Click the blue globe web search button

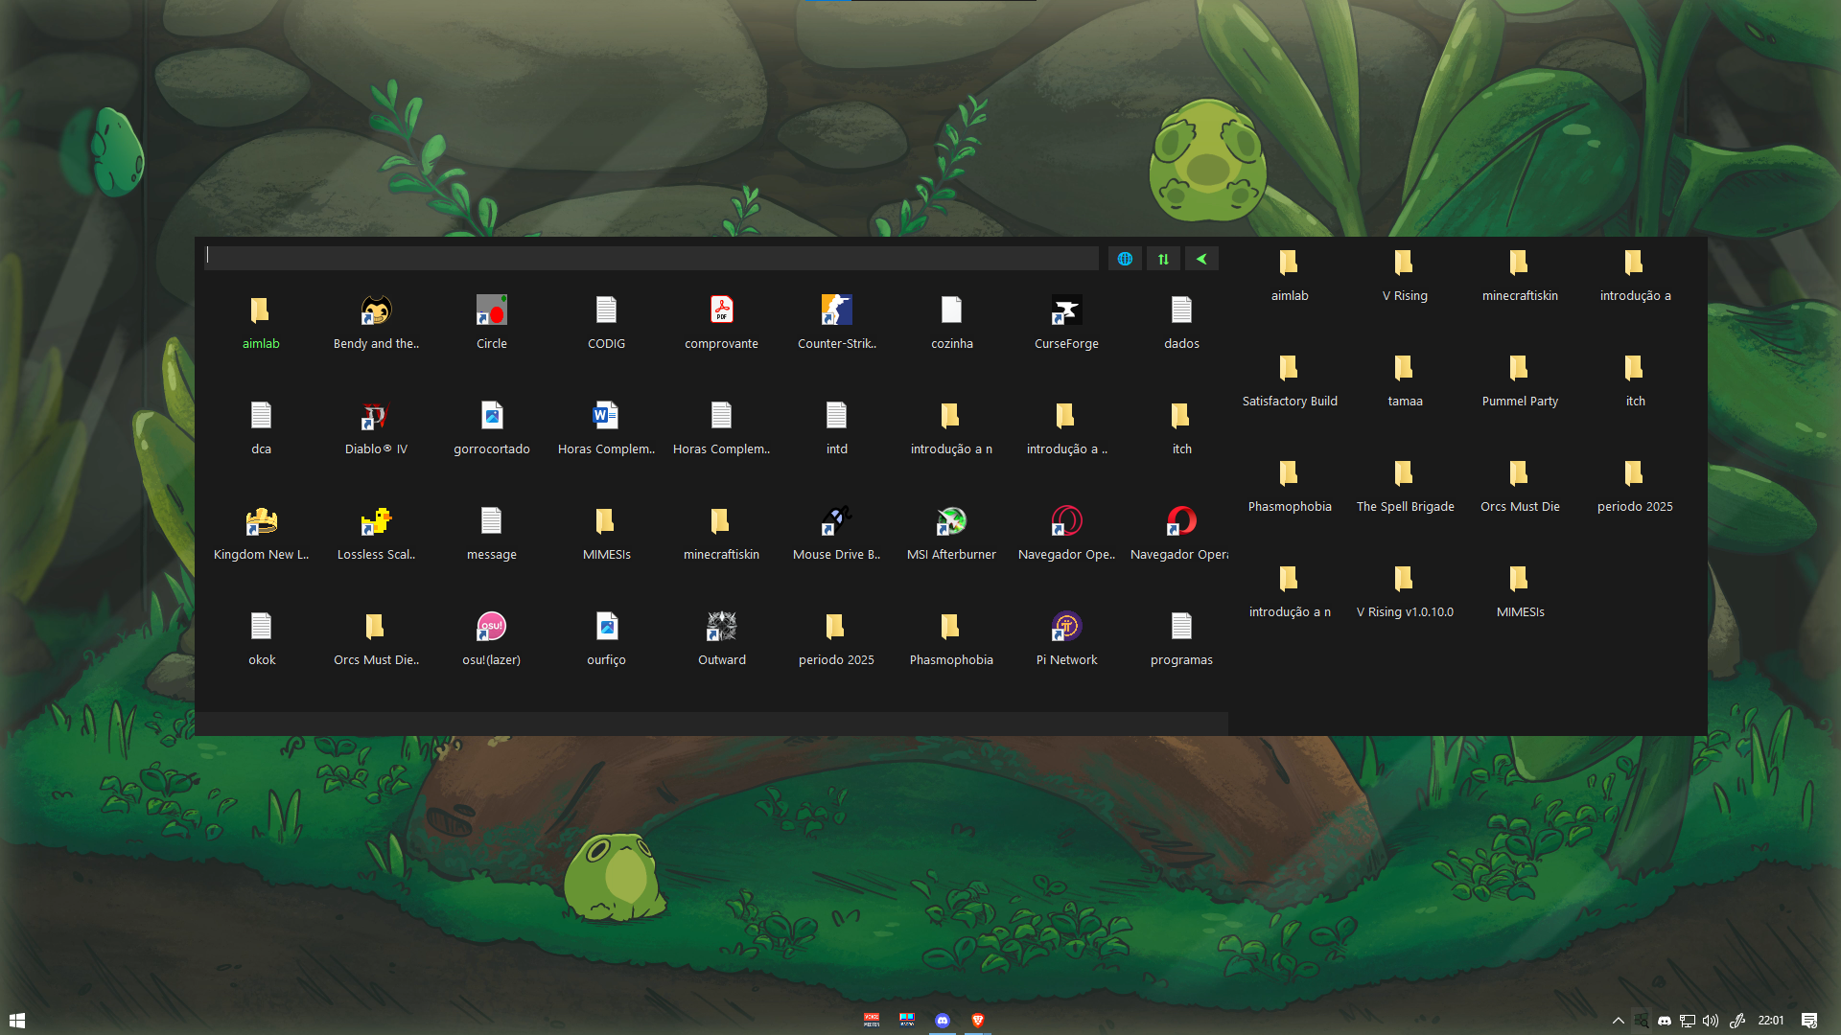coord(1125,259)
